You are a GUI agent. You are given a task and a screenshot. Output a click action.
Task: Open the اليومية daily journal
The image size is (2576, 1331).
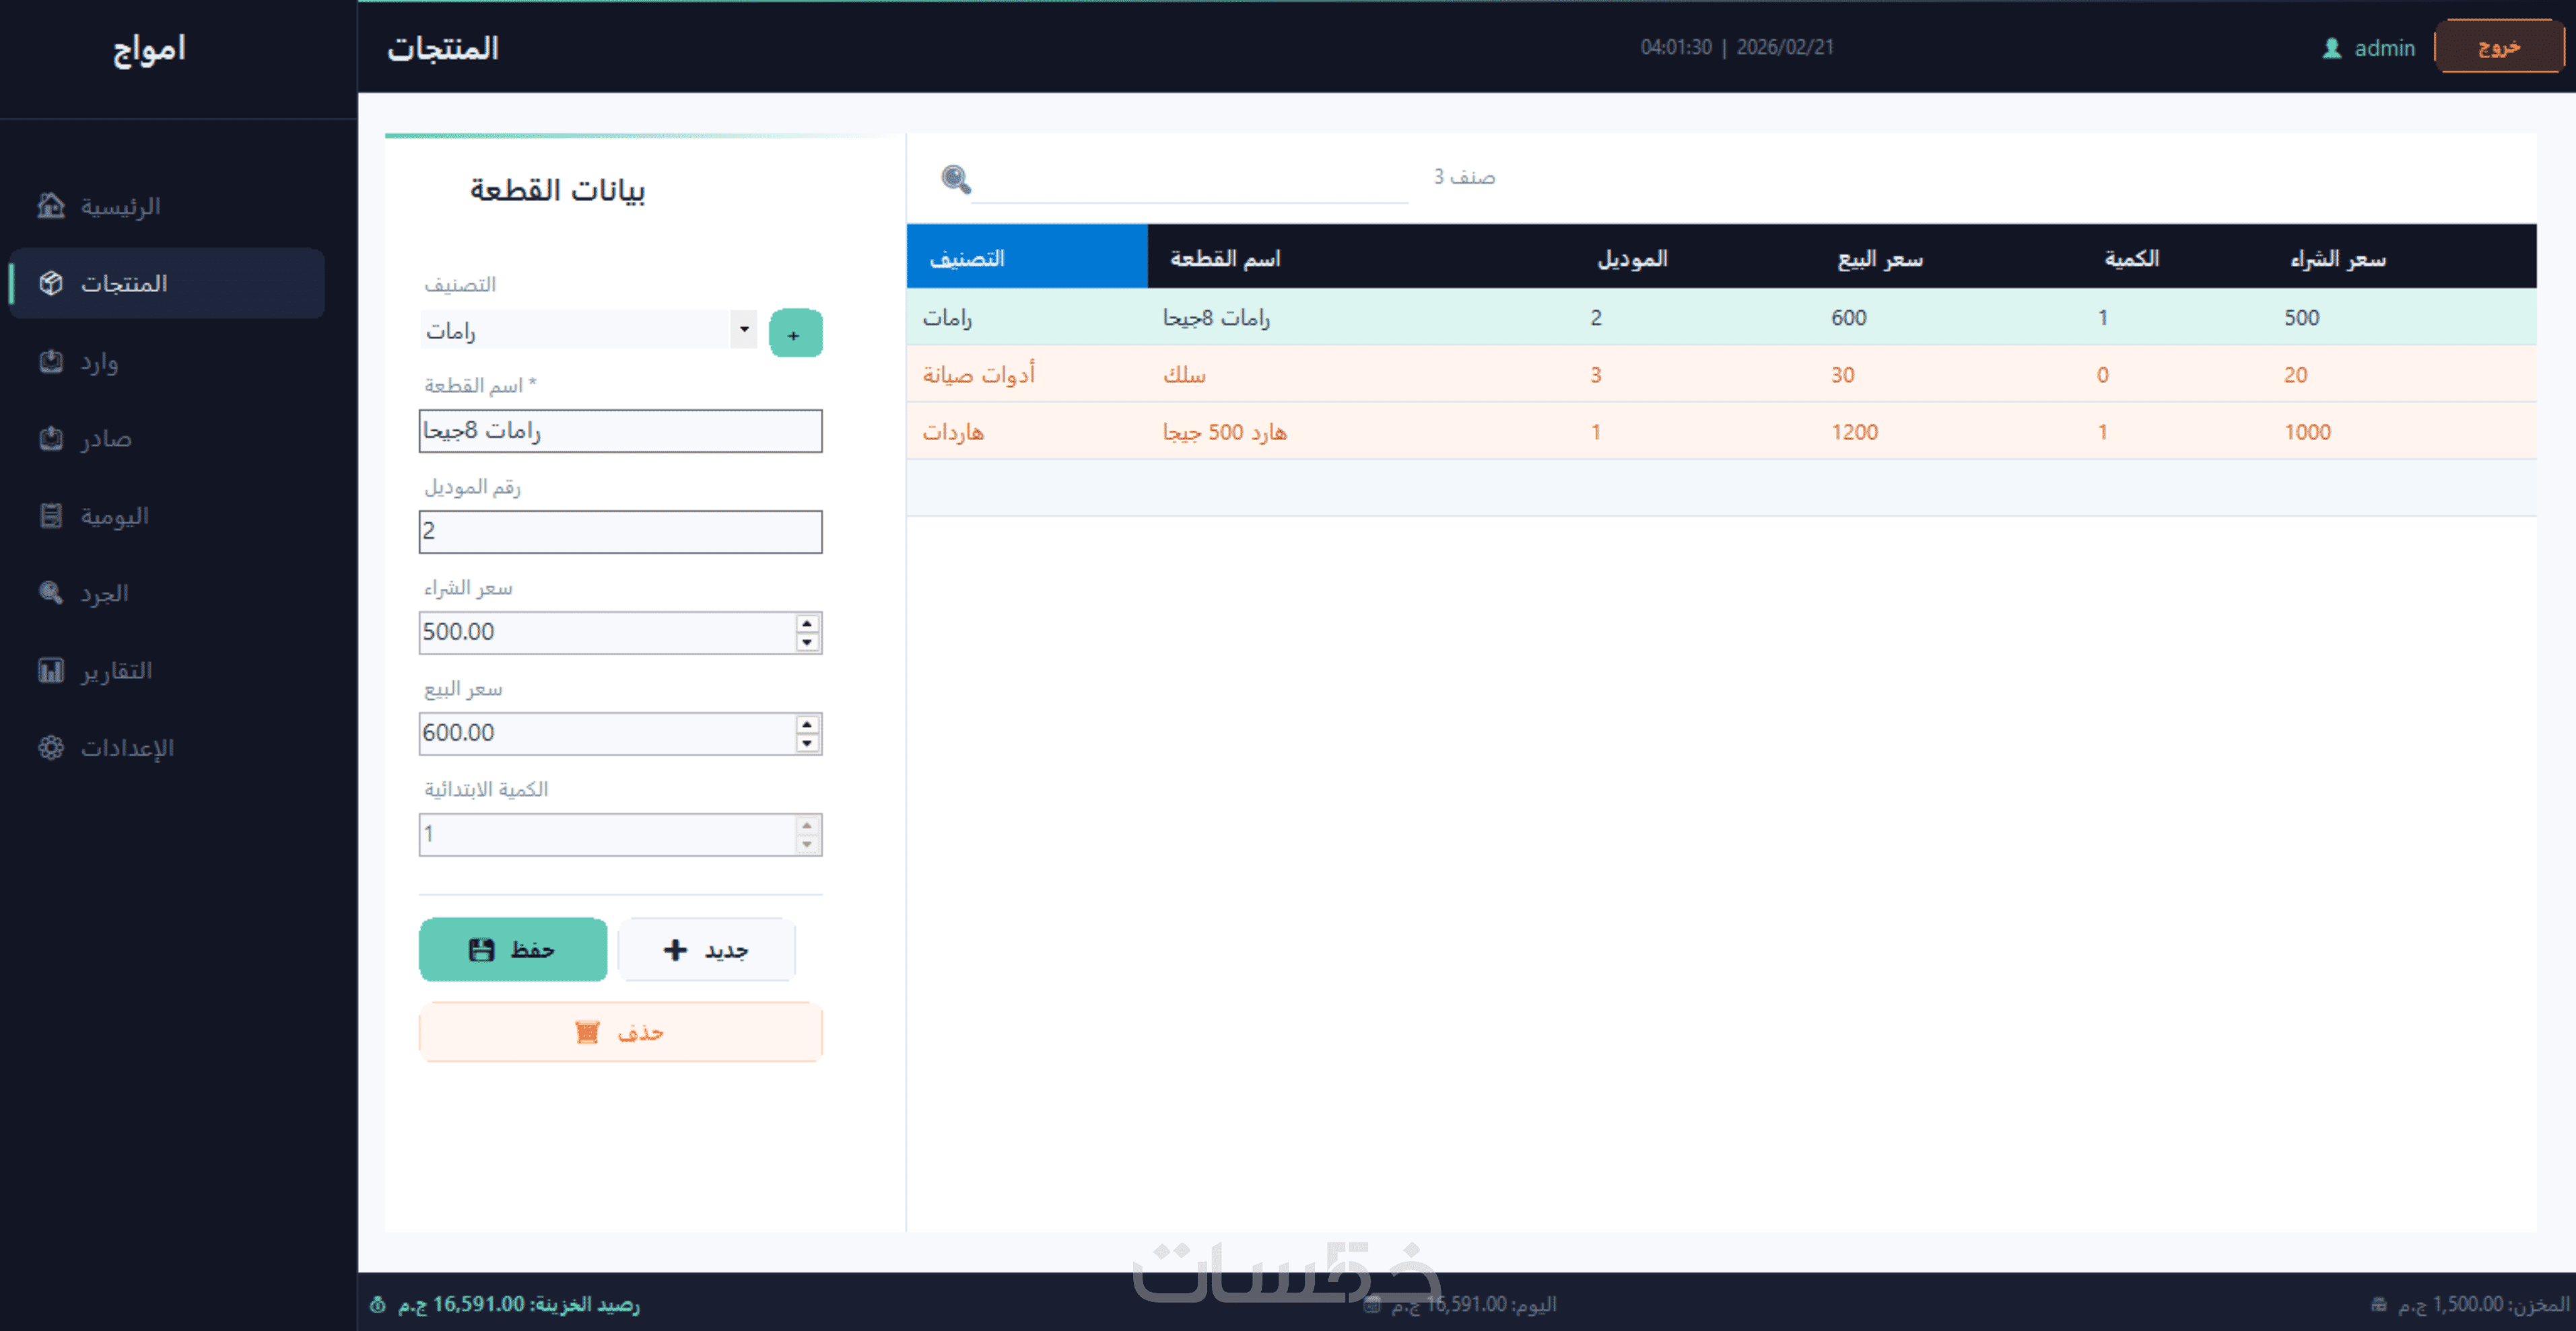[113, 515]
